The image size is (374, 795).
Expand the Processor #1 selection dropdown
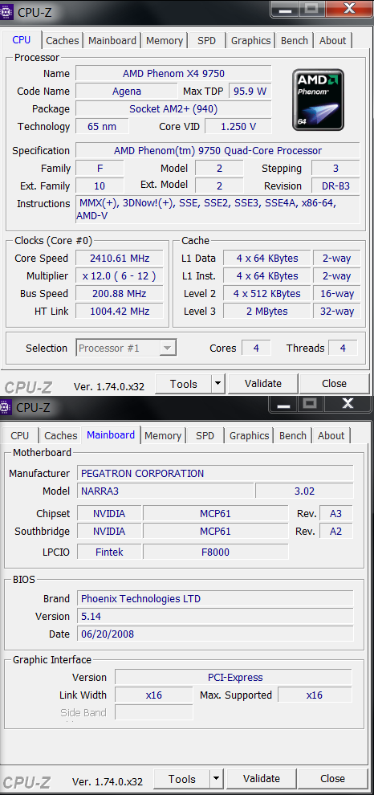(x=168, y=349)
